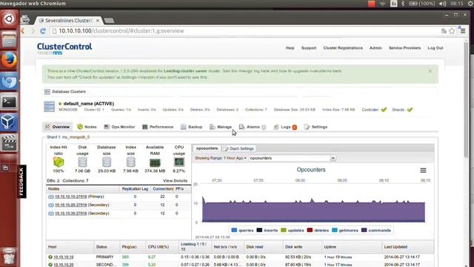Viewport: 474px width, 267px height.
Task: Open the video editor clapperboard icon
Action: (9, 142)
